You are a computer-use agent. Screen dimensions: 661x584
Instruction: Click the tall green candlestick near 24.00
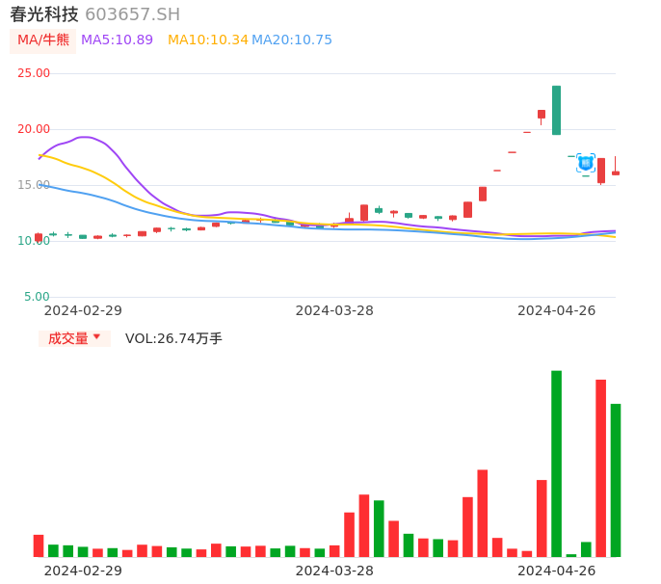click(557, 111)
